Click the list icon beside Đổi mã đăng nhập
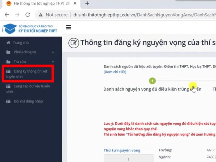 coord(8,102)
